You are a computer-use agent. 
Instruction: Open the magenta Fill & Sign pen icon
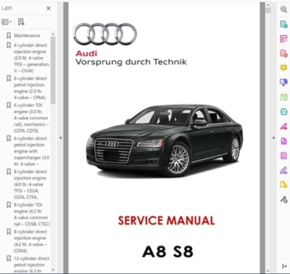point(283,126)
